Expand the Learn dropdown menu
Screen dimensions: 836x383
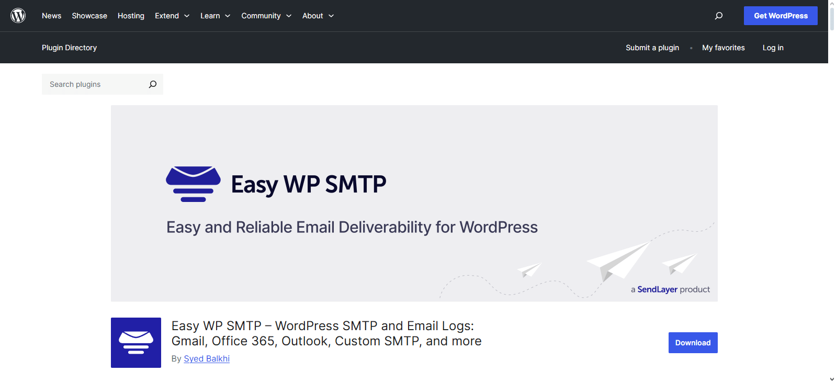(215, 16)
